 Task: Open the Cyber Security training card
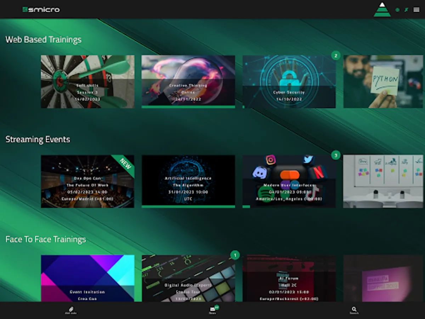point(289,82)
